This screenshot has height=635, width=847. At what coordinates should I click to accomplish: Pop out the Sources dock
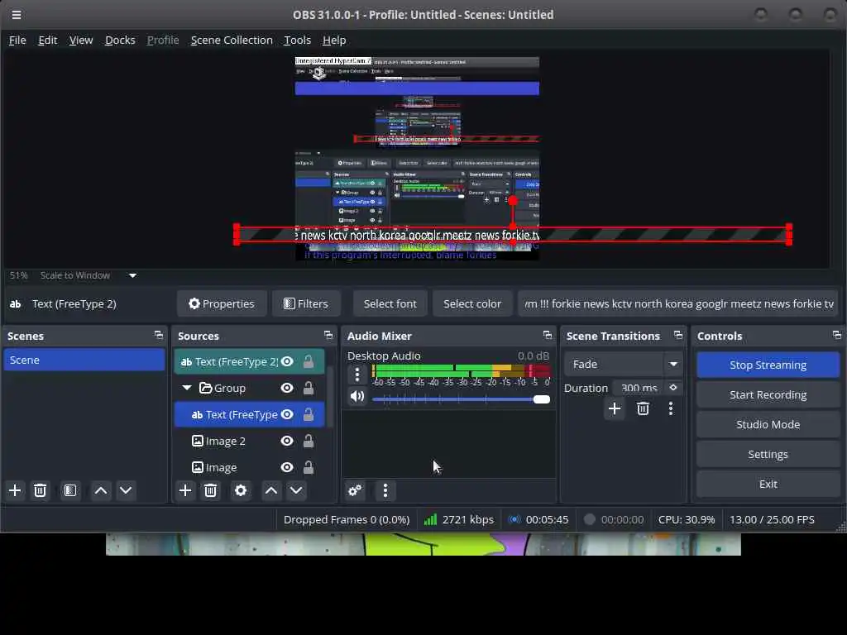click(x=328, y=335)
